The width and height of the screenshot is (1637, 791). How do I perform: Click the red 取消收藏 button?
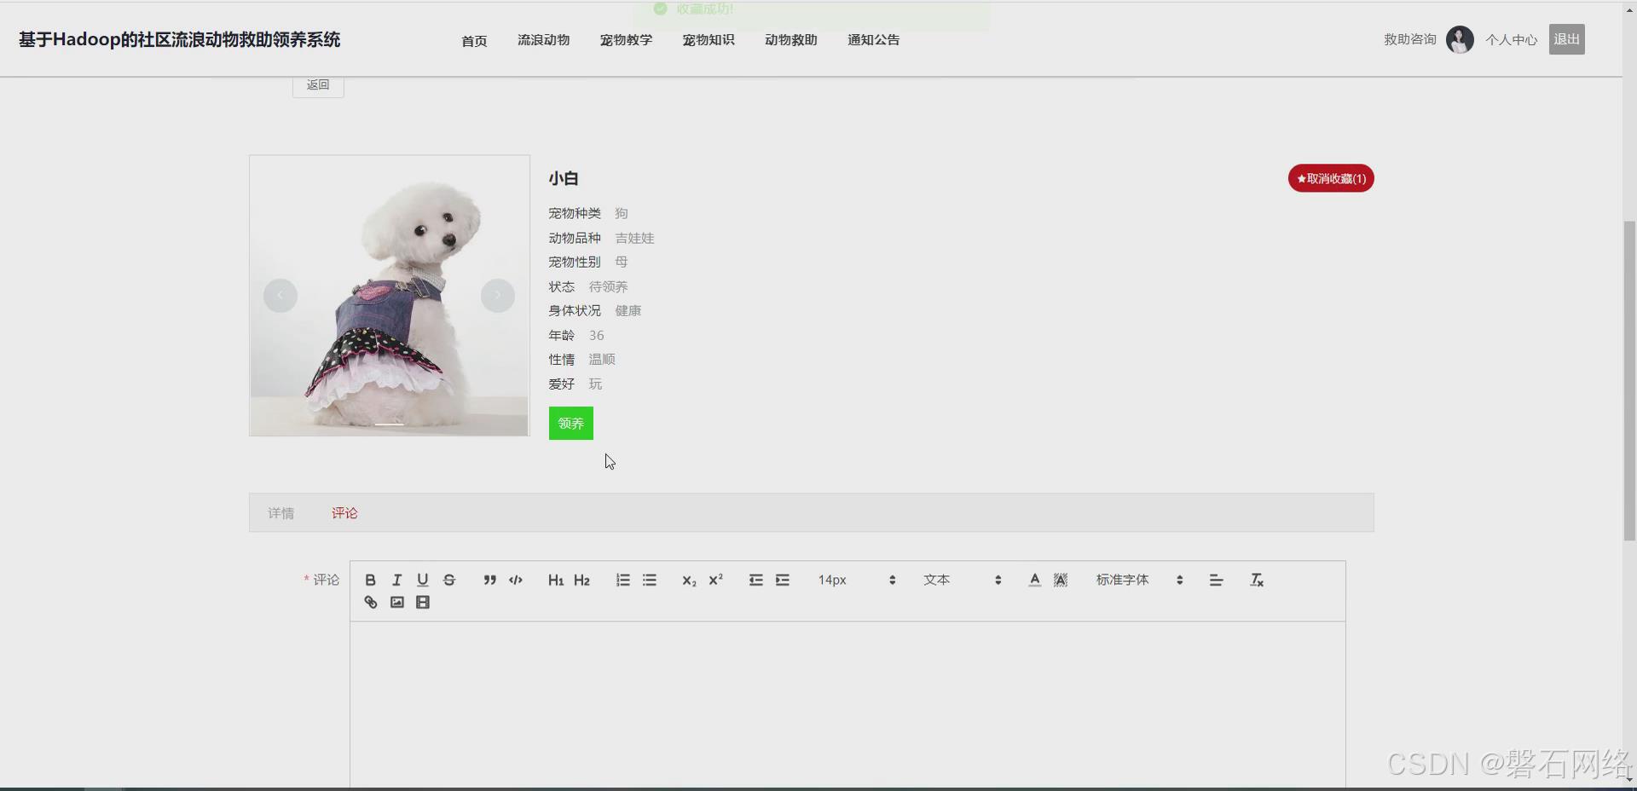pyautogui.click(x=1330, y=178)
